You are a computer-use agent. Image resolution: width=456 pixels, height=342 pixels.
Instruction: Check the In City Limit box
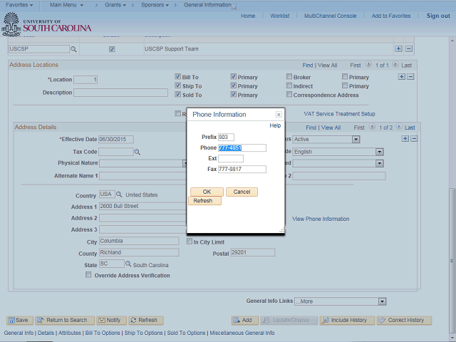190,242
